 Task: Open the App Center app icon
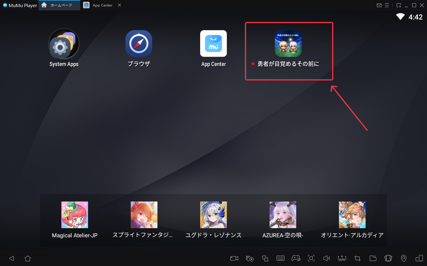pos(213,43)
